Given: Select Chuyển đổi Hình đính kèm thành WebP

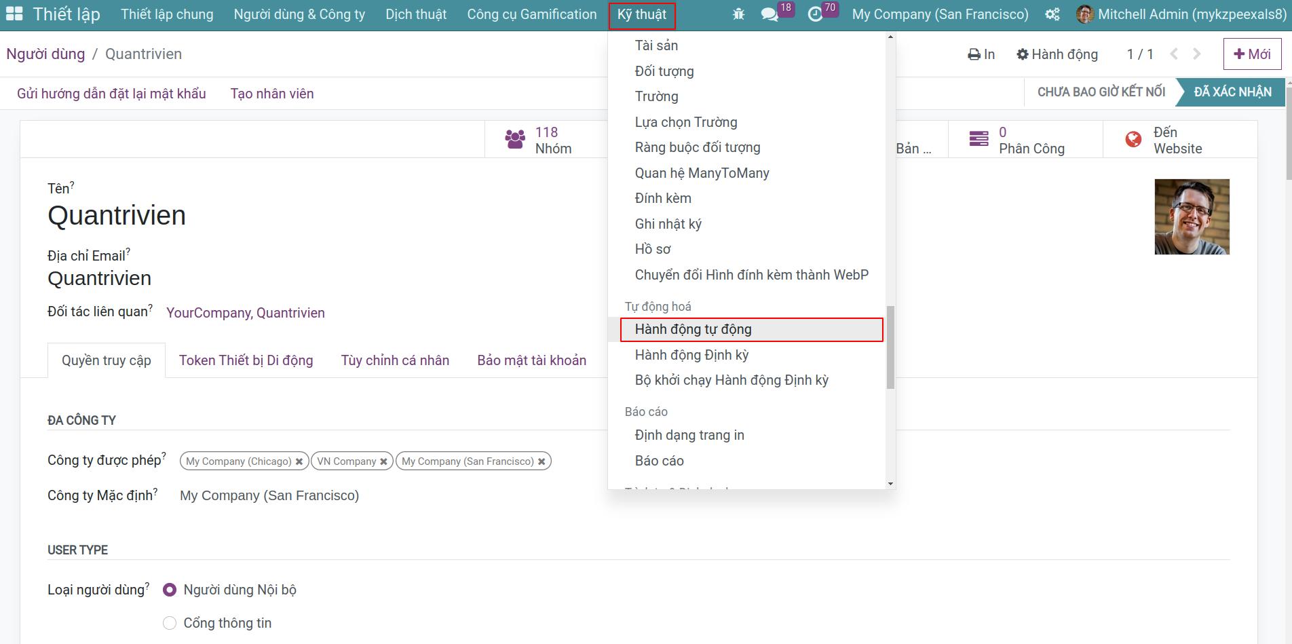Looking at the screenshot, I should pos(751,275).
